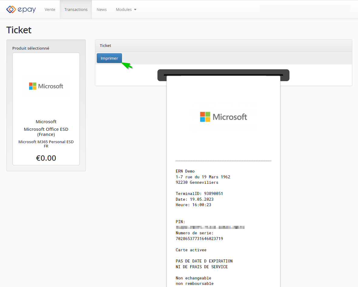The height and width of the screenshot is (287, 358).
Task: Switch to the Transactions tab
Action: 76,10
